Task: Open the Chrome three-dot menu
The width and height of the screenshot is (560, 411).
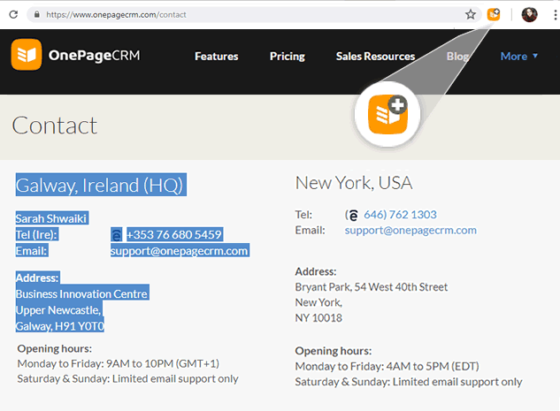Action: click(555, 15)
